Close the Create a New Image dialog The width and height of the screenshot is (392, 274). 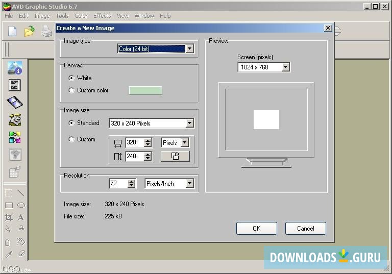pos(328,28)
